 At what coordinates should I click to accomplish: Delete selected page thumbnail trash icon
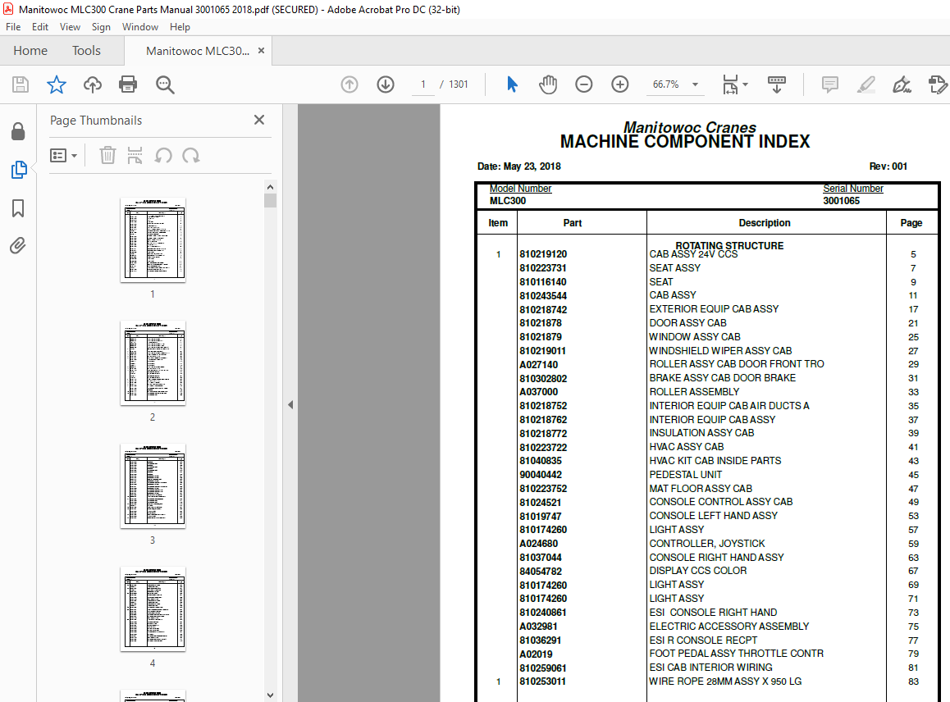coord(107,155)
